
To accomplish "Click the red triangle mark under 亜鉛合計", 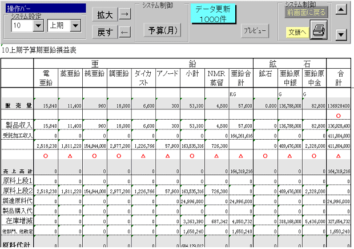I will tap(241, 156).
